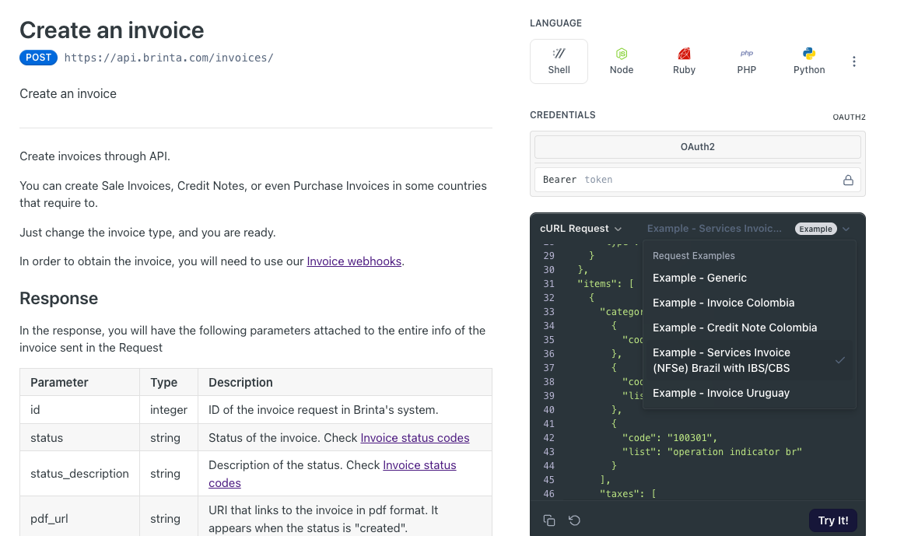Click the 'Request Examples' menu header
The height and width of the screenshot is (536, 918).
694,256
